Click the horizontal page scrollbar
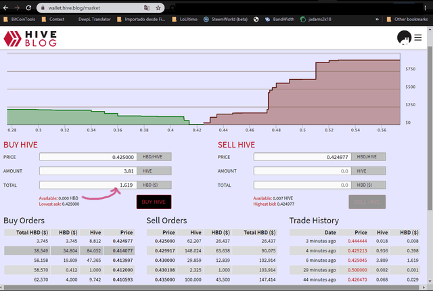 coord(212,288)
